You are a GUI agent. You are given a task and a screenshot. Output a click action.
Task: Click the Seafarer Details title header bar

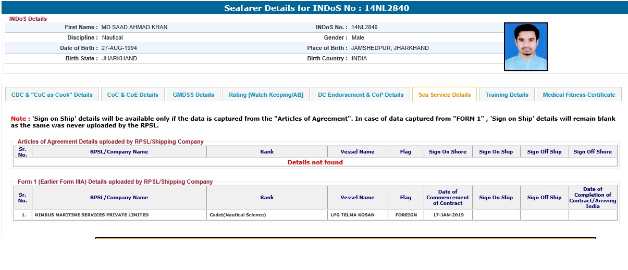point(314,8)
